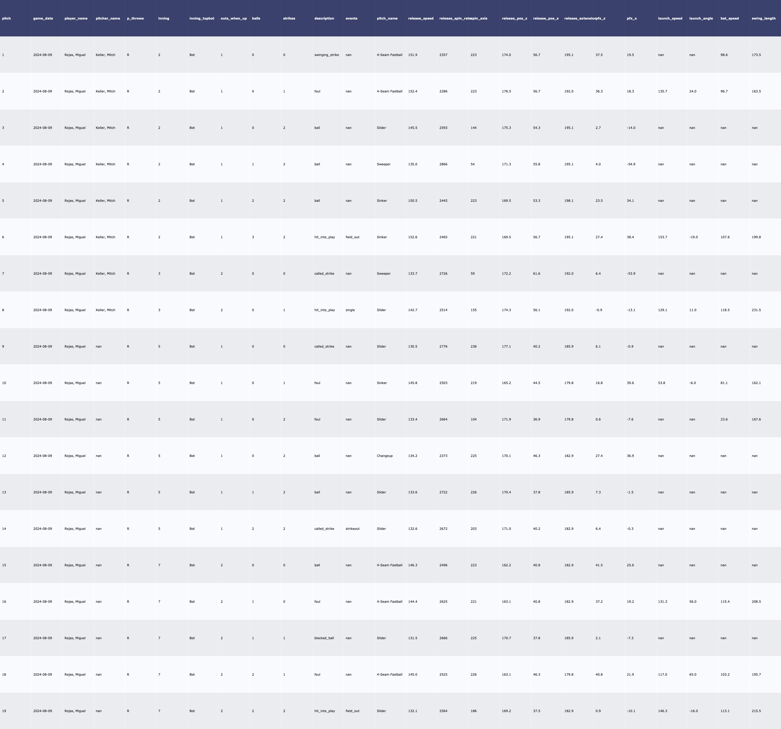Click the bat_speed value 118.5
This screenshot has width=781, height=729.
click(725, 310)
